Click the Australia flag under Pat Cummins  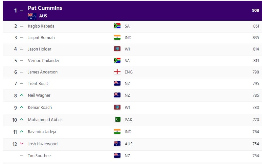tap(32, 16)
